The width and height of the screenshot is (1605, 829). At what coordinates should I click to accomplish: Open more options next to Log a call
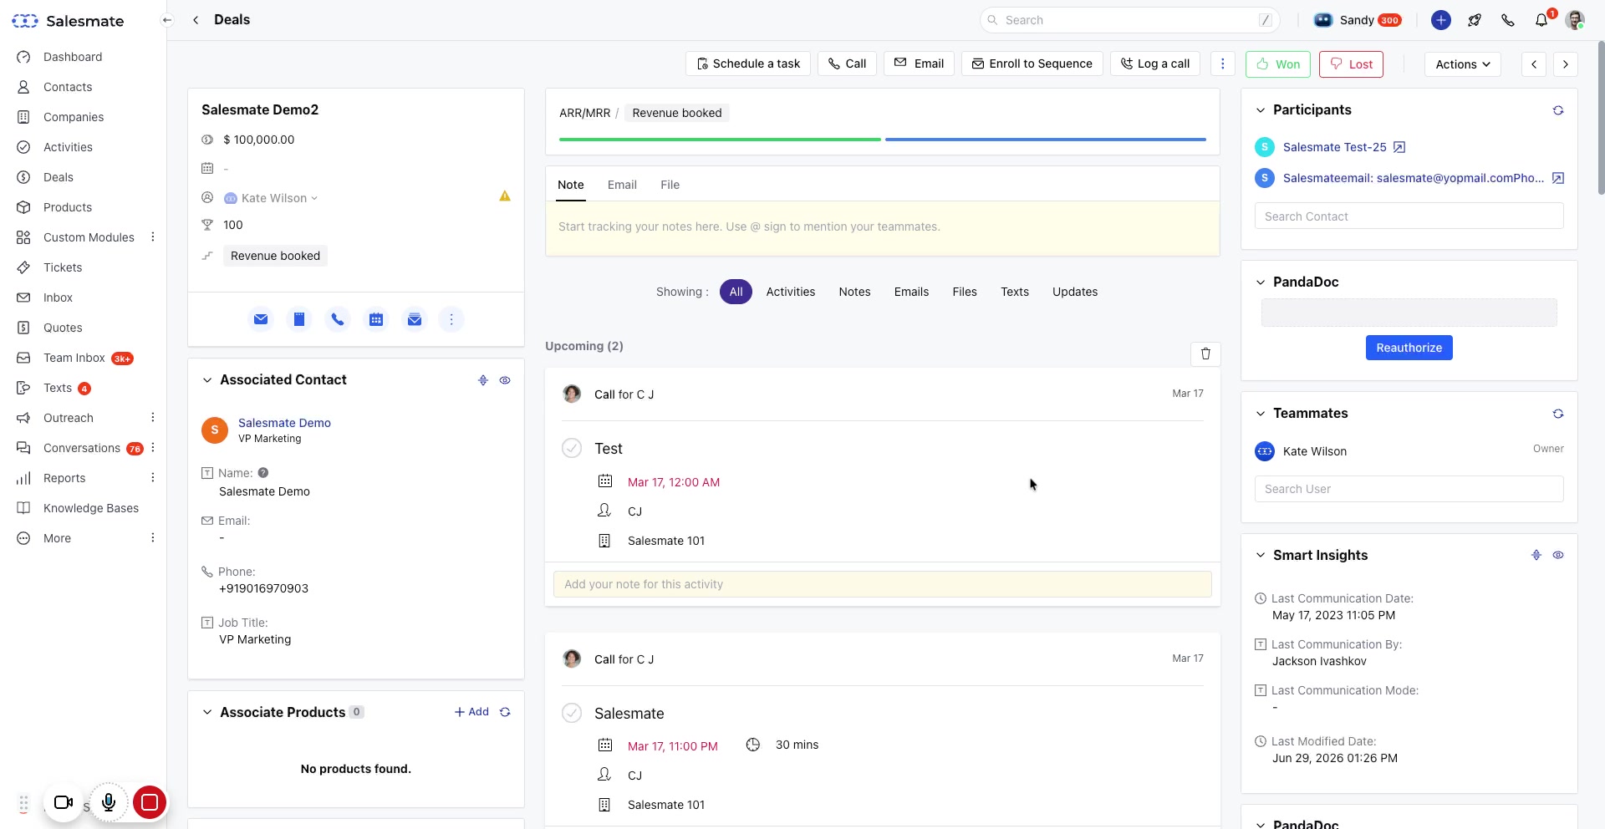(1223, 64)
